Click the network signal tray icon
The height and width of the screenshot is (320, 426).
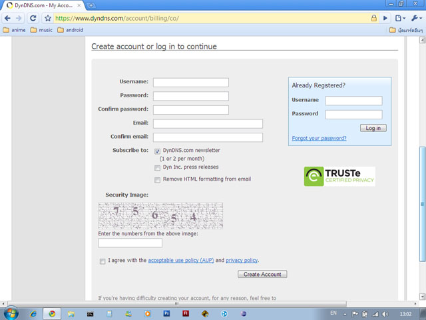click(x=375, y=314)
